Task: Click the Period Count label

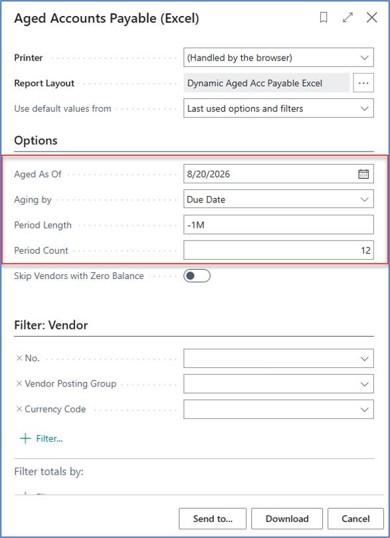Action: click(41, 250)
